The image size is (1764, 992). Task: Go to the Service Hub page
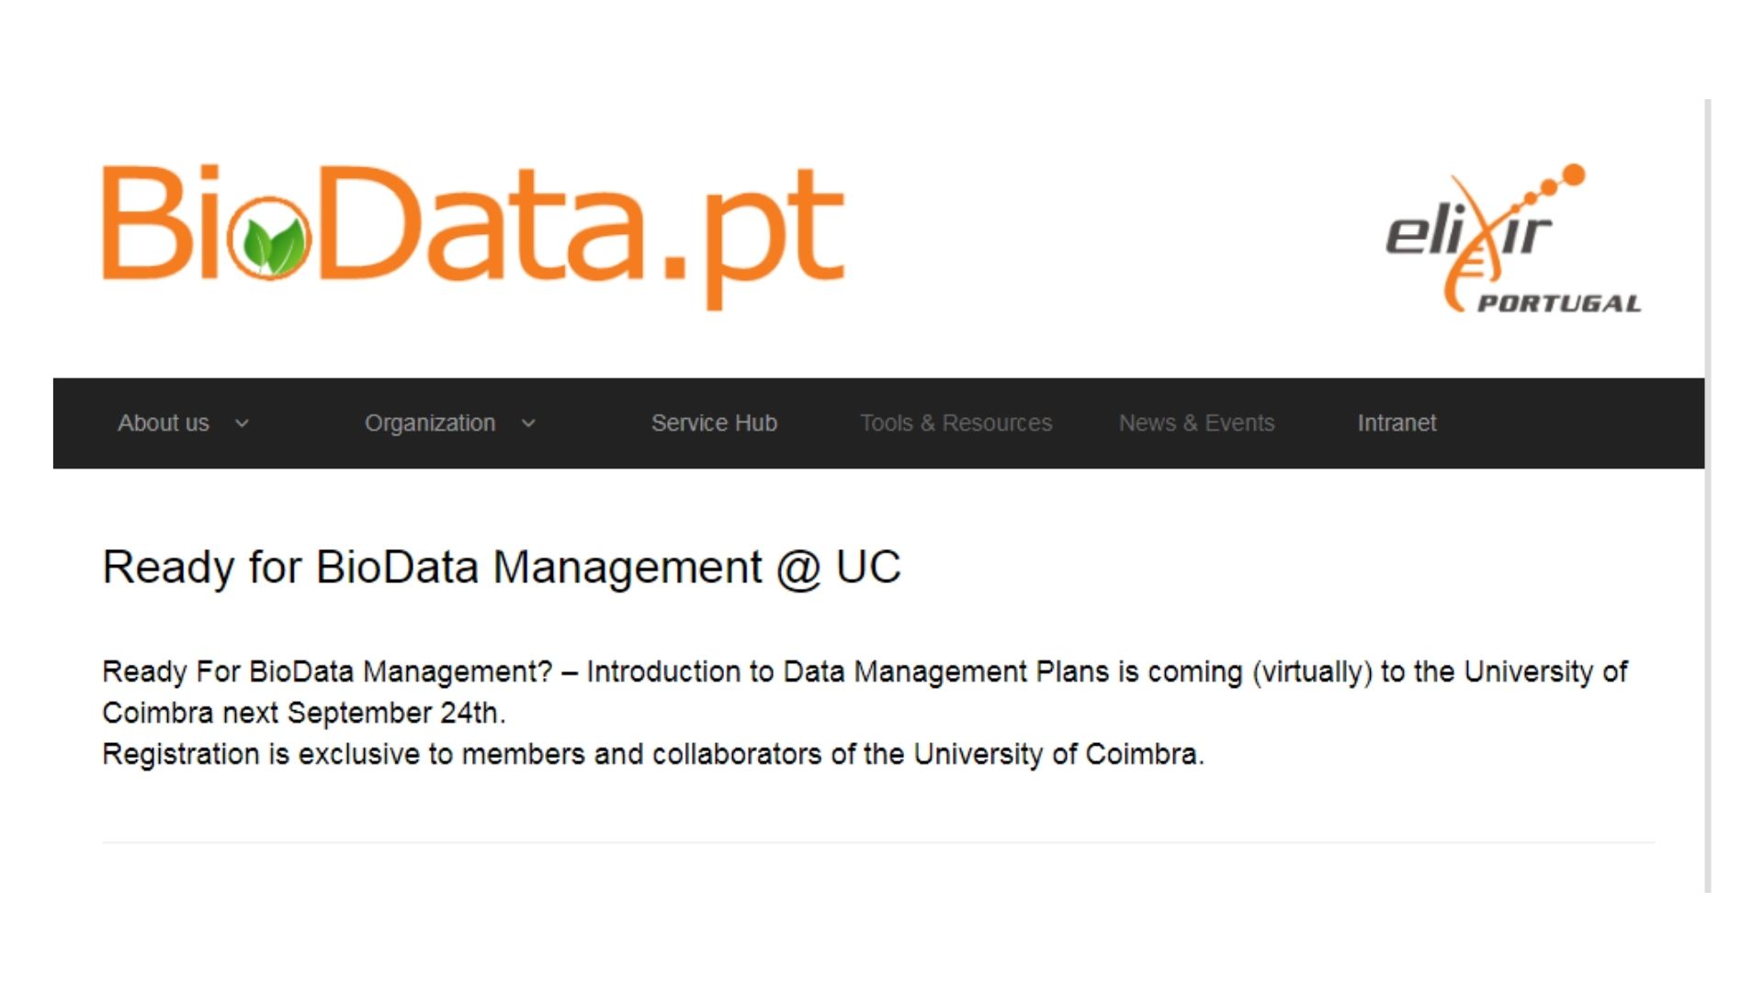point(714,423)
